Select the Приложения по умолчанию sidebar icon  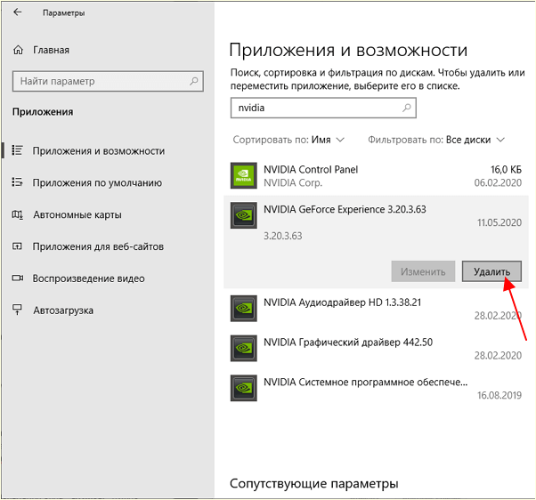coord(18,182)
